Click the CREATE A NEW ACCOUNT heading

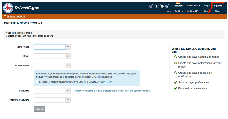click(23, 23)
